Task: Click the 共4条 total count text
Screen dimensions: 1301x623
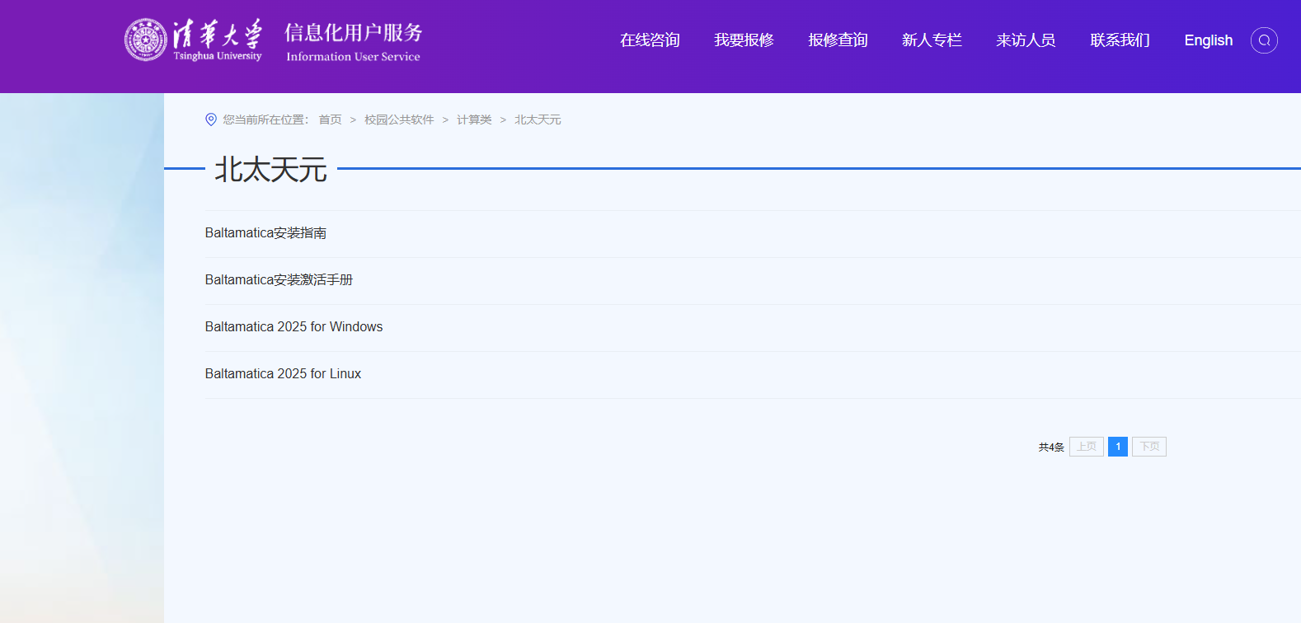Action: [x=1051, y=447]
